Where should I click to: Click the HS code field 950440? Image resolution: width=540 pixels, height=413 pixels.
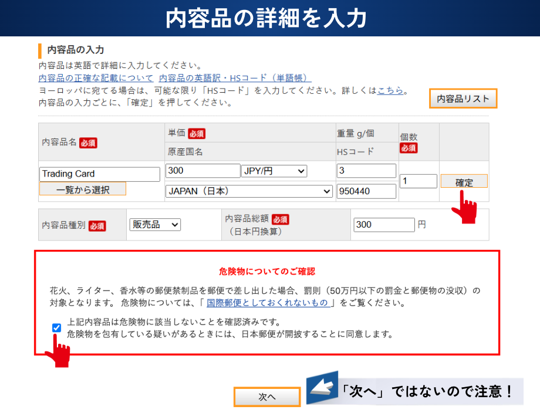(x=366, y=191)
